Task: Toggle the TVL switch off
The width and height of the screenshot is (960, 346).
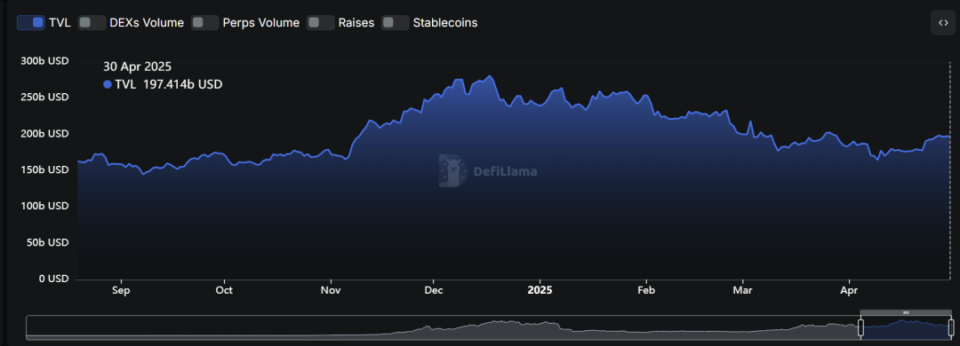Action: (31, 22)
